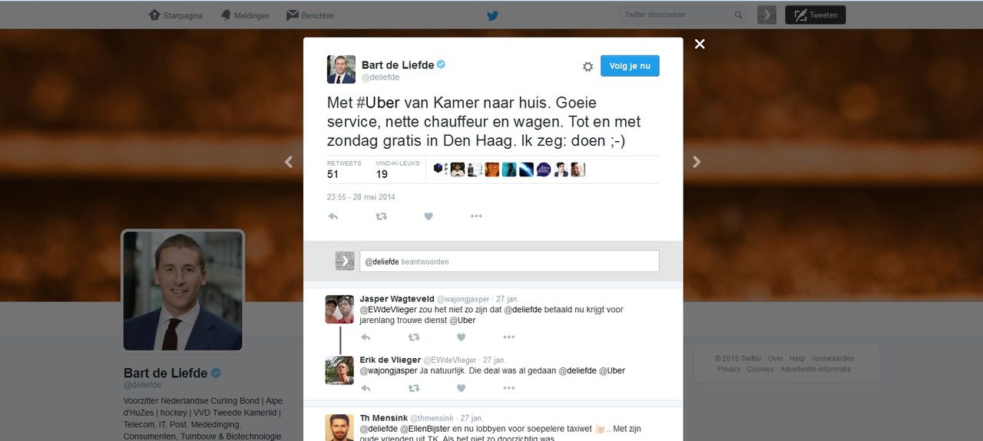Click the Twitter bird logo
This screenshot has width=983, height=441.
click(x=492, y=15)
